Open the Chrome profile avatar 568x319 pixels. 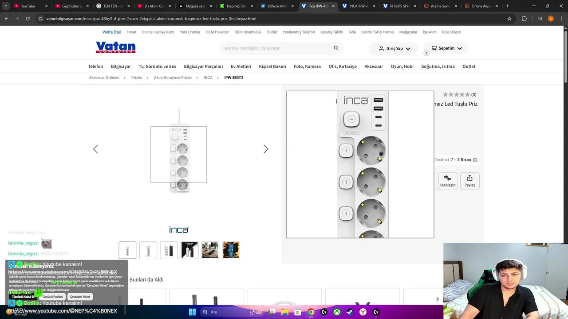pos(551,19)
